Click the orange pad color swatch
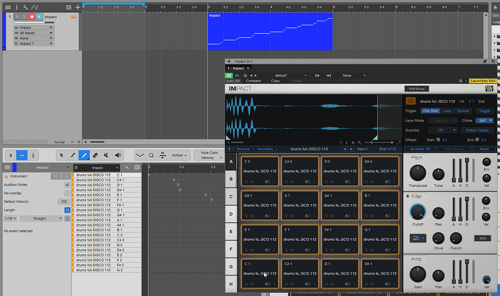 410,101
